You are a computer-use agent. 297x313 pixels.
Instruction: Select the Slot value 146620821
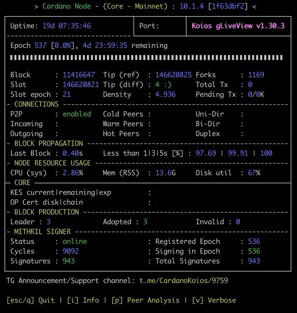[81, 85]
